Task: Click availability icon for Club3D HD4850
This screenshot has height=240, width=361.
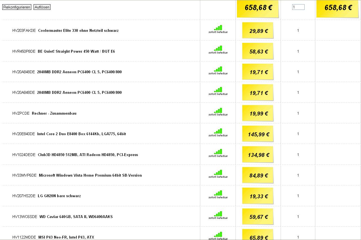Action: click(x=218, y=153)
